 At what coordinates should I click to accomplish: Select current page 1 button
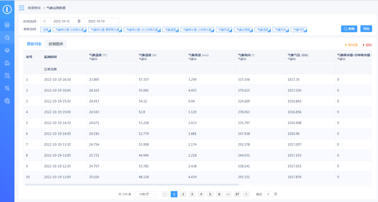(174, 194)
